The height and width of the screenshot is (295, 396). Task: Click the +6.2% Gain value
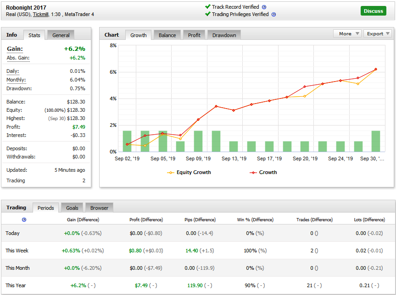[74, 49]
